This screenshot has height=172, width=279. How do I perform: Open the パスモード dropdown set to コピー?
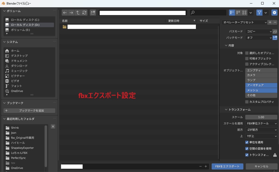[x=258, y=31]
